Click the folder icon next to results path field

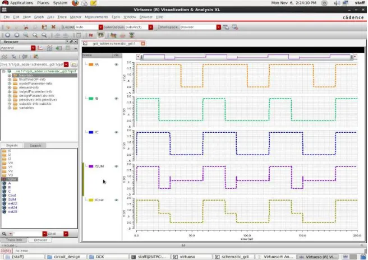click(x=73, y=64)
